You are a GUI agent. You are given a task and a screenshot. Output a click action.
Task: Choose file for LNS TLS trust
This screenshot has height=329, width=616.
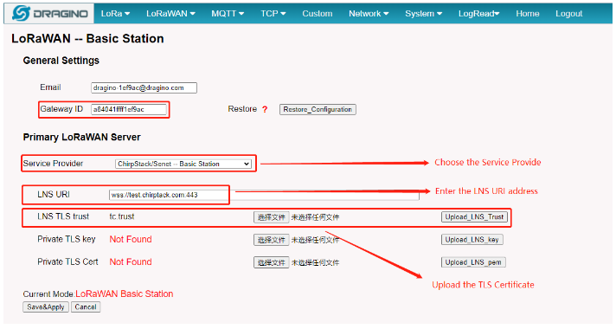271,217
